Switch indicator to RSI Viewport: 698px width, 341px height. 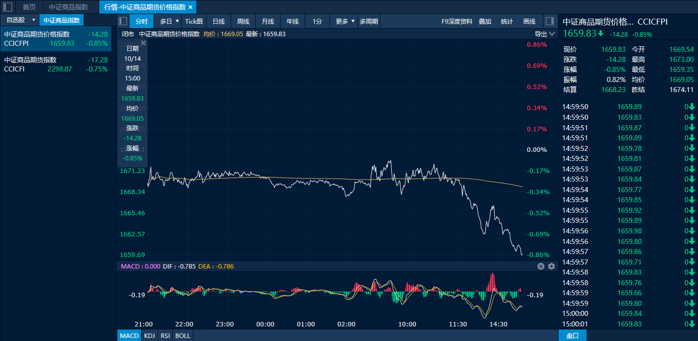coord(165,335)
